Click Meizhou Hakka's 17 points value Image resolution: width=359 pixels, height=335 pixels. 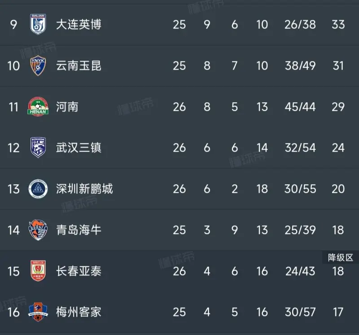click(x=338, y=312)
